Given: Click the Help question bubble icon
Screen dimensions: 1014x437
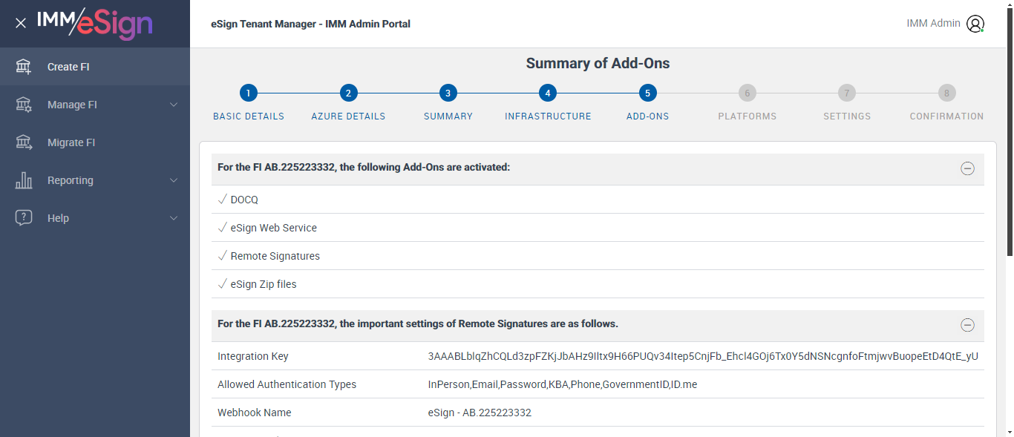Looking at the screenshot, I should tap(24, 218).
